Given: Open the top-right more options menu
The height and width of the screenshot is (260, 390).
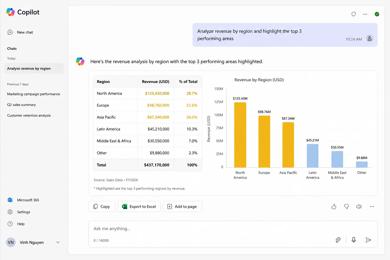Looking at the screenshot, I should [365, 14].
